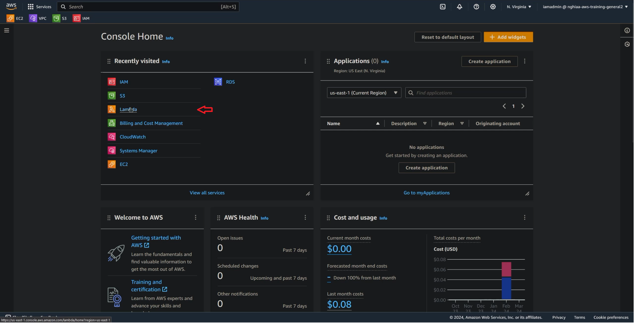Grab the Recently visited drag handle

109,61
